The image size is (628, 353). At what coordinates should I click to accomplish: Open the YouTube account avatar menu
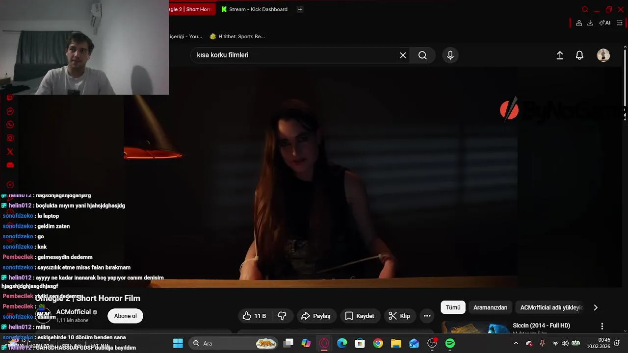click(x=603, y=55)
